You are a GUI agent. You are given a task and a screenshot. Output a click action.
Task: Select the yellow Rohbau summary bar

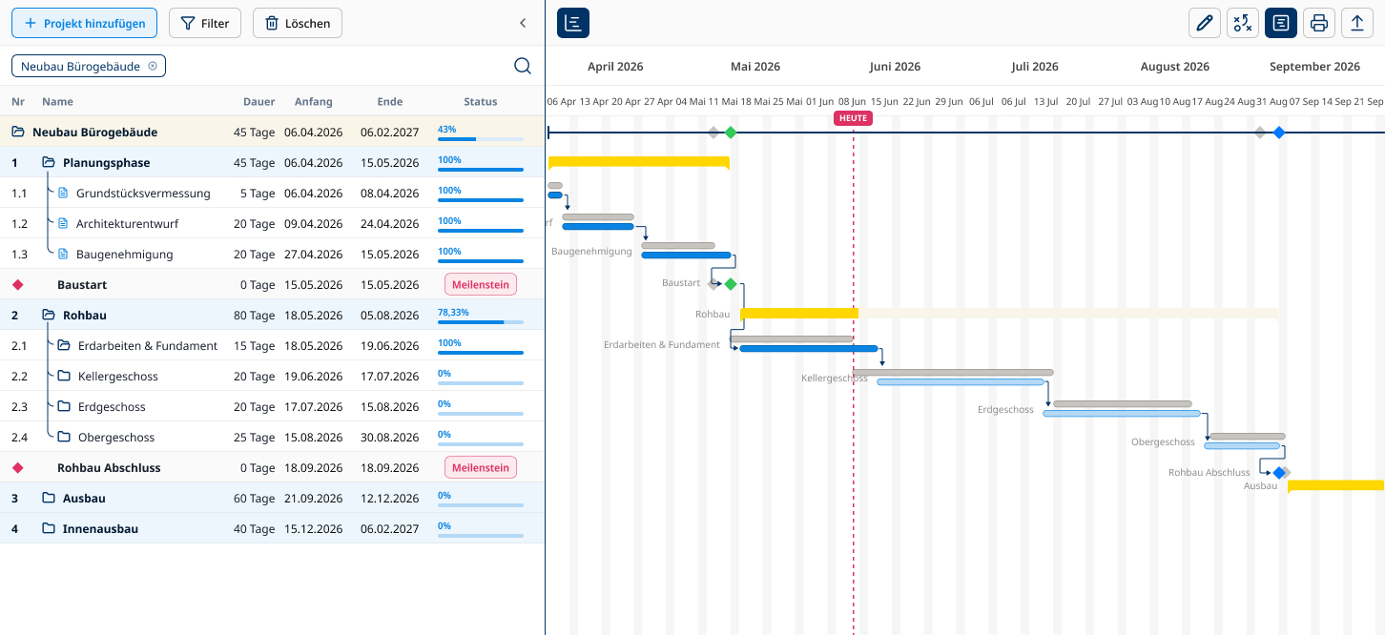pos(799,313)
